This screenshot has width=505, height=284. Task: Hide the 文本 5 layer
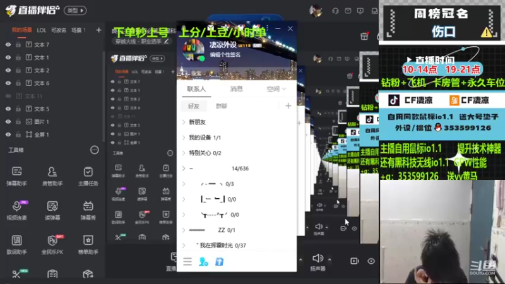8,109
